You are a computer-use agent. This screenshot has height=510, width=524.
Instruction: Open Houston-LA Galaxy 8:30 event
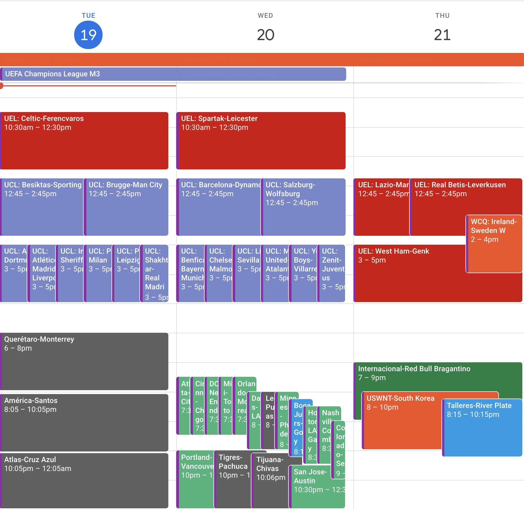point(311,435)
